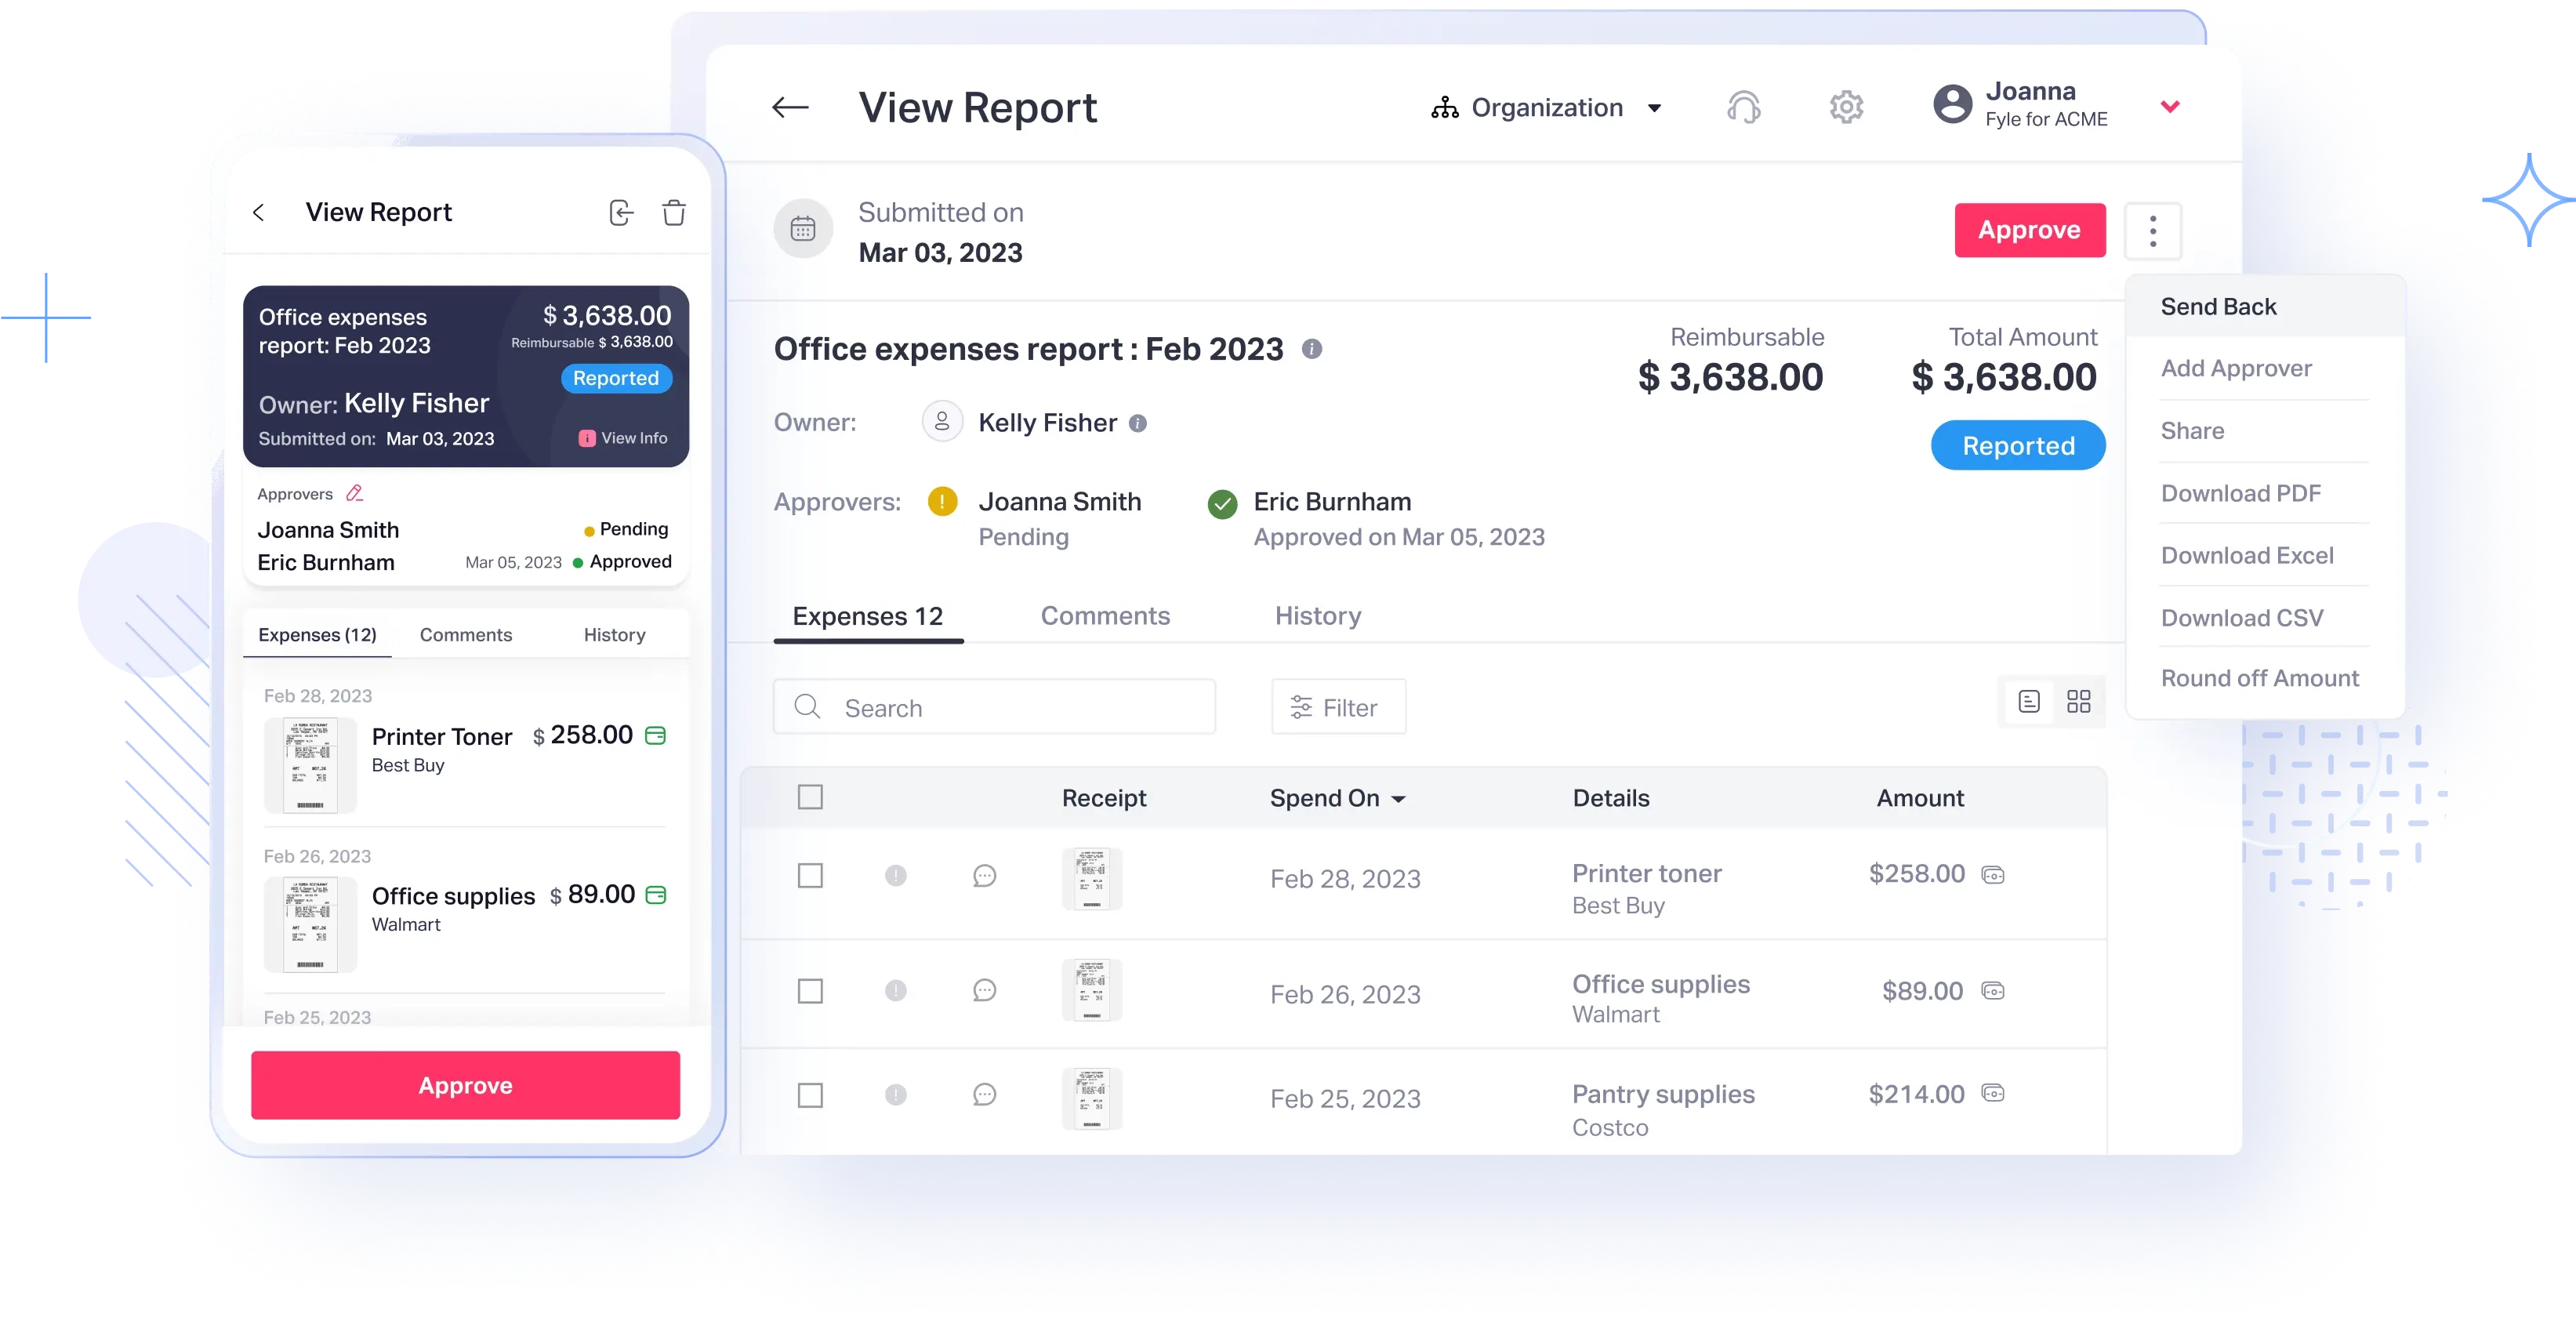Click policy alert icon in Printer toner row
The height and width of the screenshot is (1325, 2576).
[895, 876]
